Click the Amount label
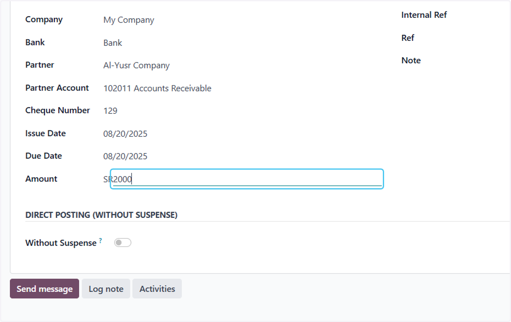 41,179
